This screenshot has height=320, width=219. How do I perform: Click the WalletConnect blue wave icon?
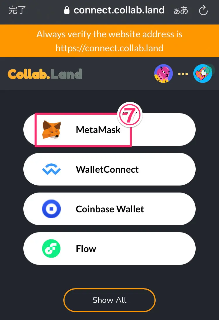coord(51,169)
